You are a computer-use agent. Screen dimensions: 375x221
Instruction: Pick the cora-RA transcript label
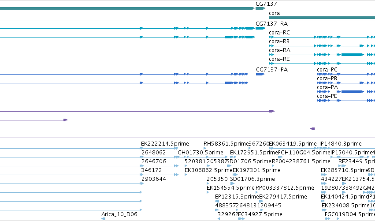[x=279, y=50]
